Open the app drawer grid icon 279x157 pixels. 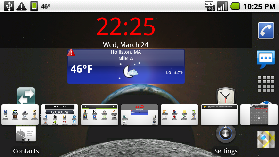(x=266, y=84)
